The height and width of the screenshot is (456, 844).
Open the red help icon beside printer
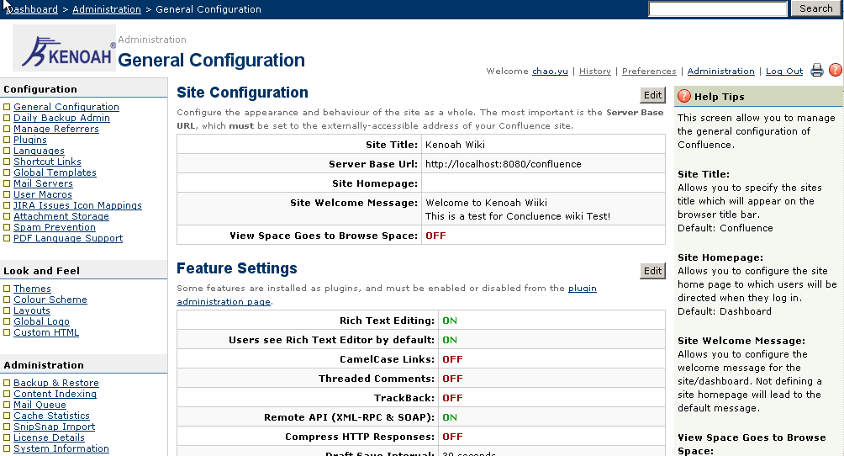[836, 70]
